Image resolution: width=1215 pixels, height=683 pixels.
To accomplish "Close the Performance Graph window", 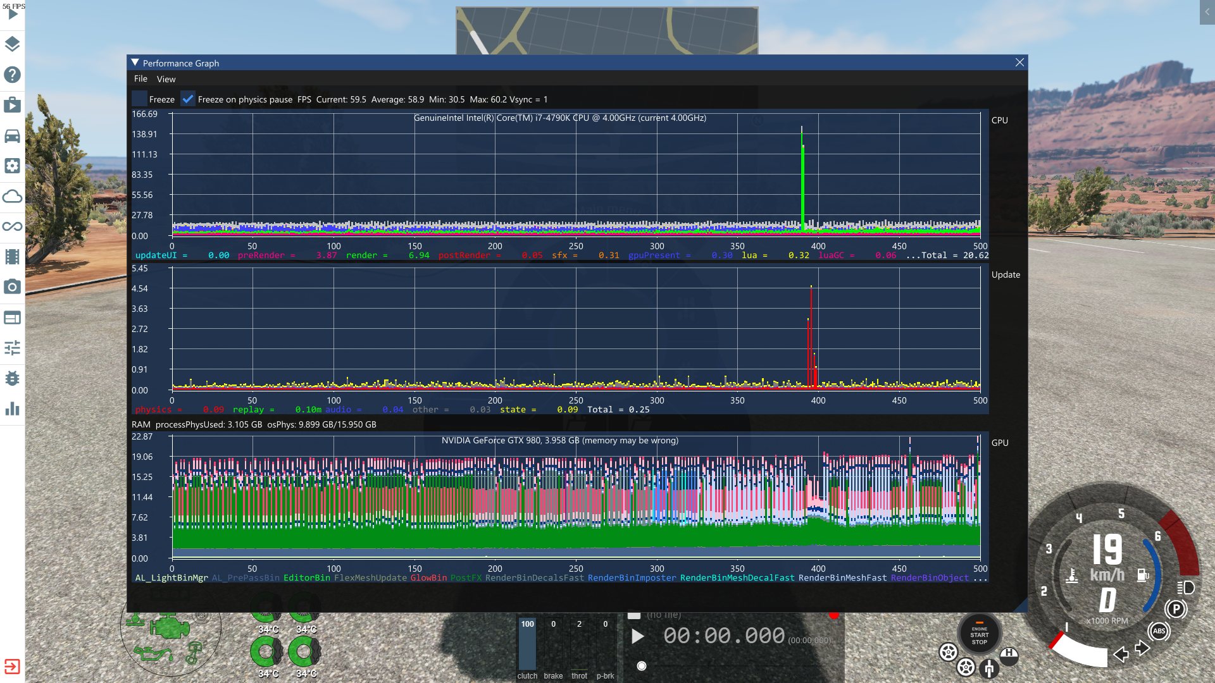I will coord(1019,63).
